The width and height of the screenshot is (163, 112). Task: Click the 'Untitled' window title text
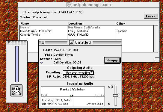[83, 43]
